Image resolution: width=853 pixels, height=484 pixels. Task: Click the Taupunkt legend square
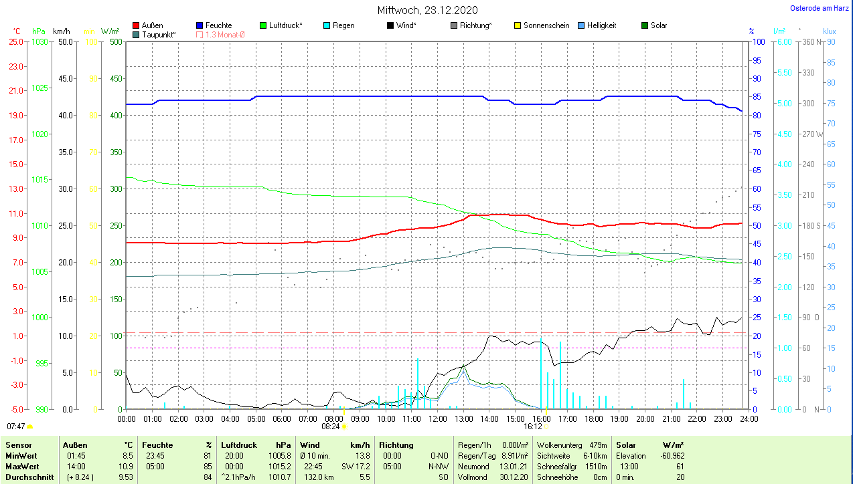(x=137, y=35)
